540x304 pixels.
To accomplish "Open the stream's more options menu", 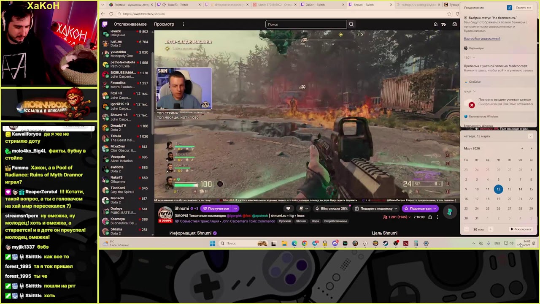I will (437, 217).
